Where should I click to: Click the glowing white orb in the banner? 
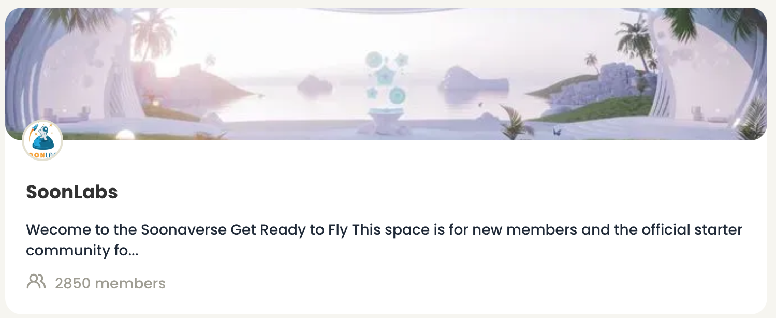point(125,135)
